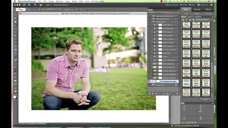Click Reset Panels button
Viewport: 228px width, 128px height.
tap(172, 5)
